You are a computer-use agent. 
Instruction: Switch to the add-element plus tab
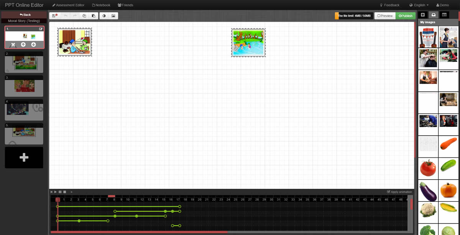pos(423,15)
